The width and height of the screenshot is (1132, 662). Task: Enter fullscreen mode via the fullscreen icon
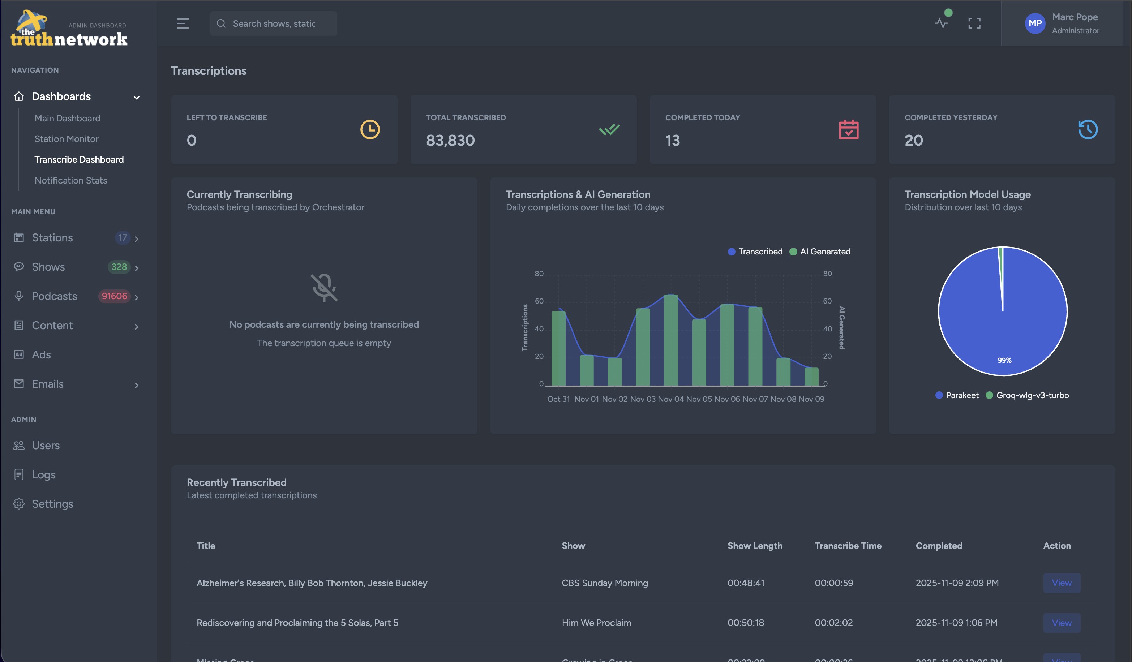(x=974, y=23)
